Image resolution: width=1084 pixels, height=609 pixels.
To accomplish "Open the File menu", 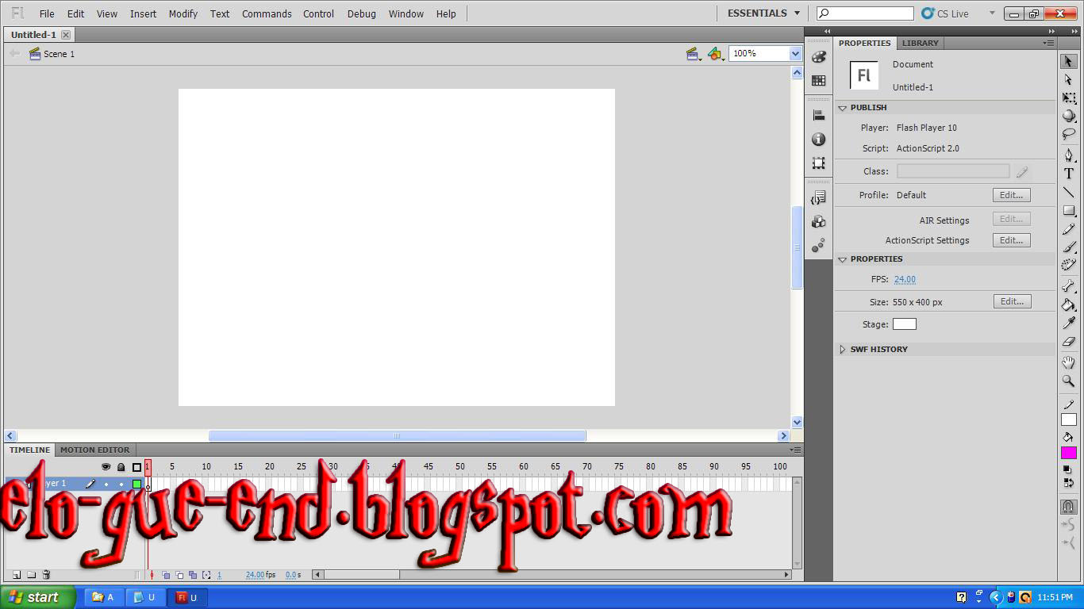I will click(47, 13).
